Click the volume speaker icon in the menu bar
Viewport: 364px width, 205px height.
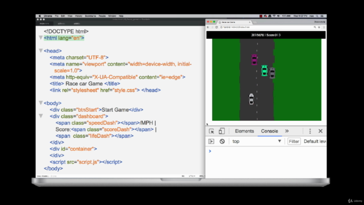278,16
